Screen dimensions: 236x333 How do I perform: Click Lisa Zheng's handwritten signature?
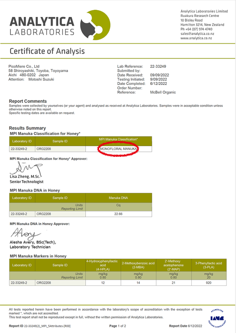[26, 168]
